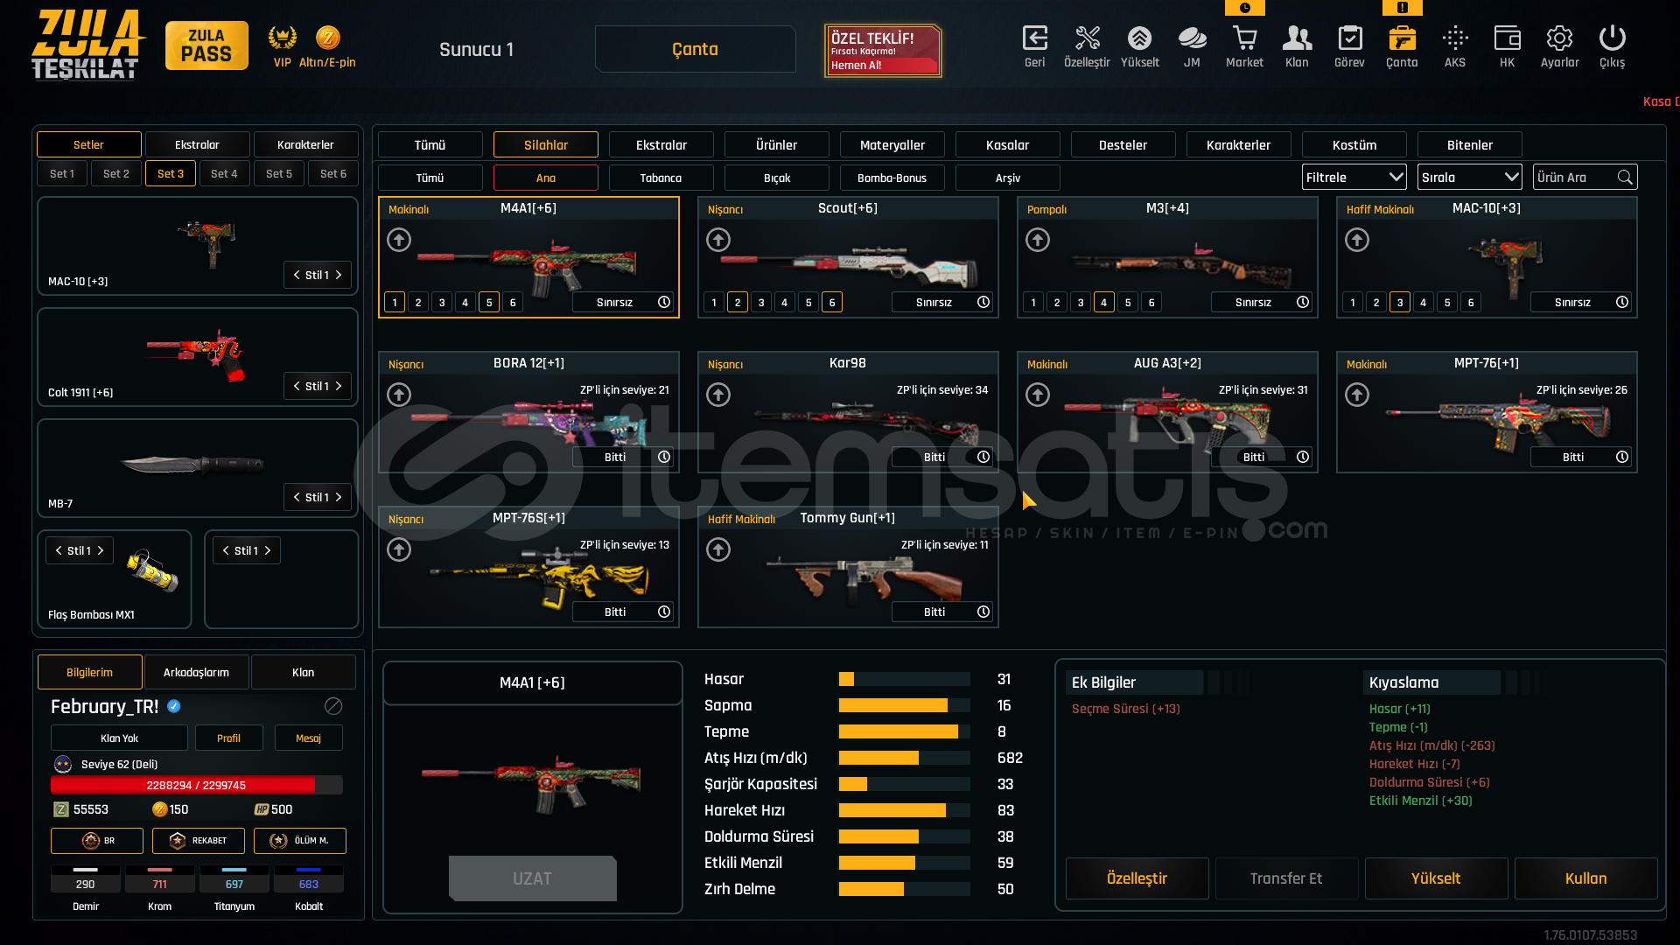Viewport: 1680px width, 945px height.
Task: Select the MPT-76S[+1] weapon card
Action: click(x=528, y=567)
